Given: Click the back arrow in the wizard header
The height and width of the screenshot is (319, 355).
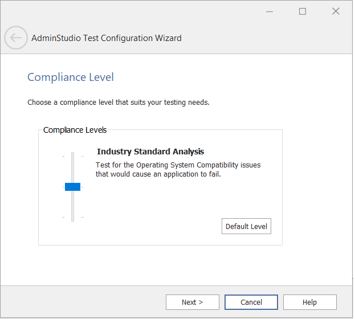Looking at the screenshot, I should tap(15, 38).
